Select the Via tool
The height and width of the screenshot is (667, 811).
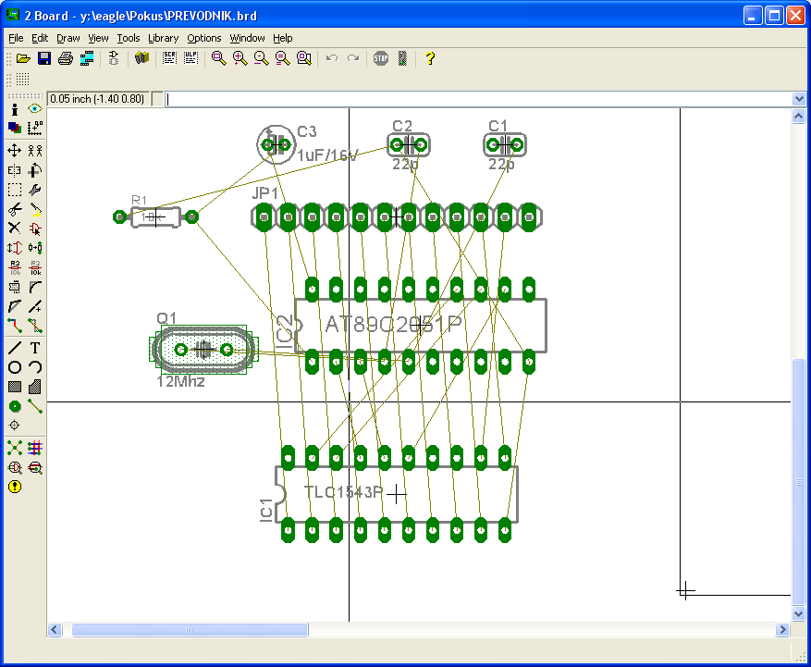[x=15, y=407]
